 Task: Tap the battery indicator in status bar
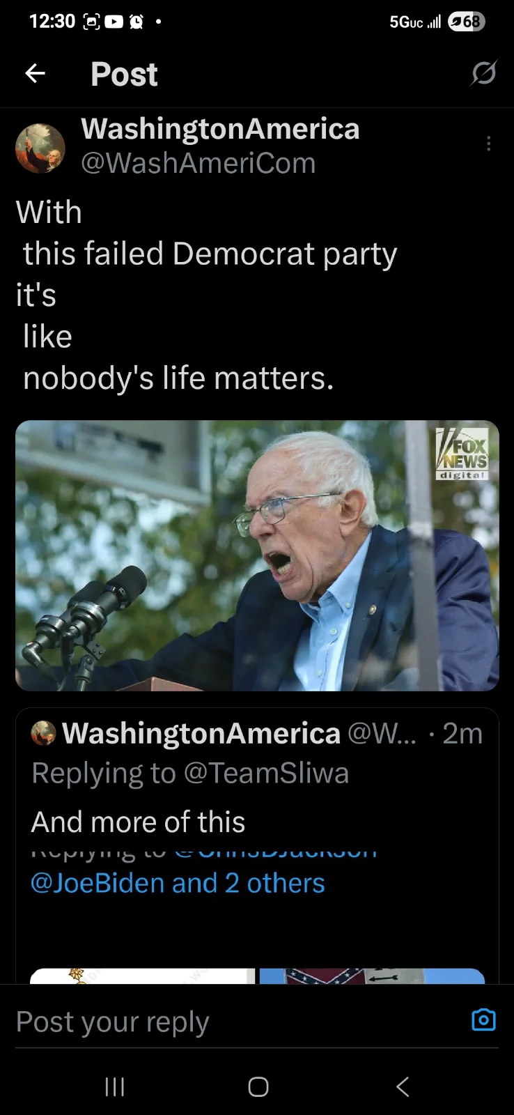coord(465,22)
